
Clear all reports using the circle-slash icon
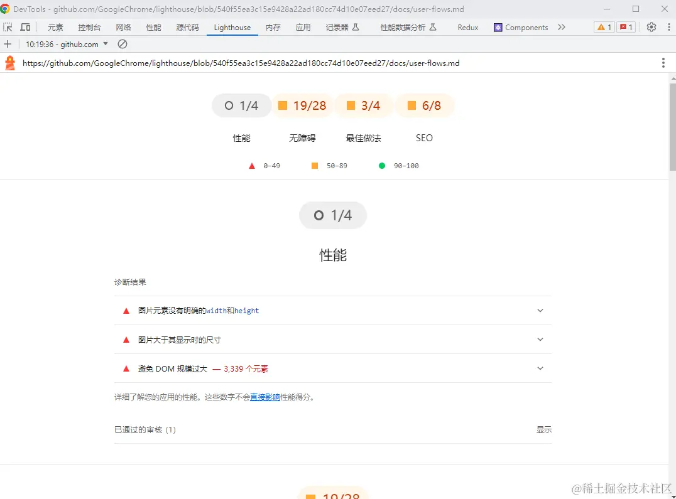123,44
